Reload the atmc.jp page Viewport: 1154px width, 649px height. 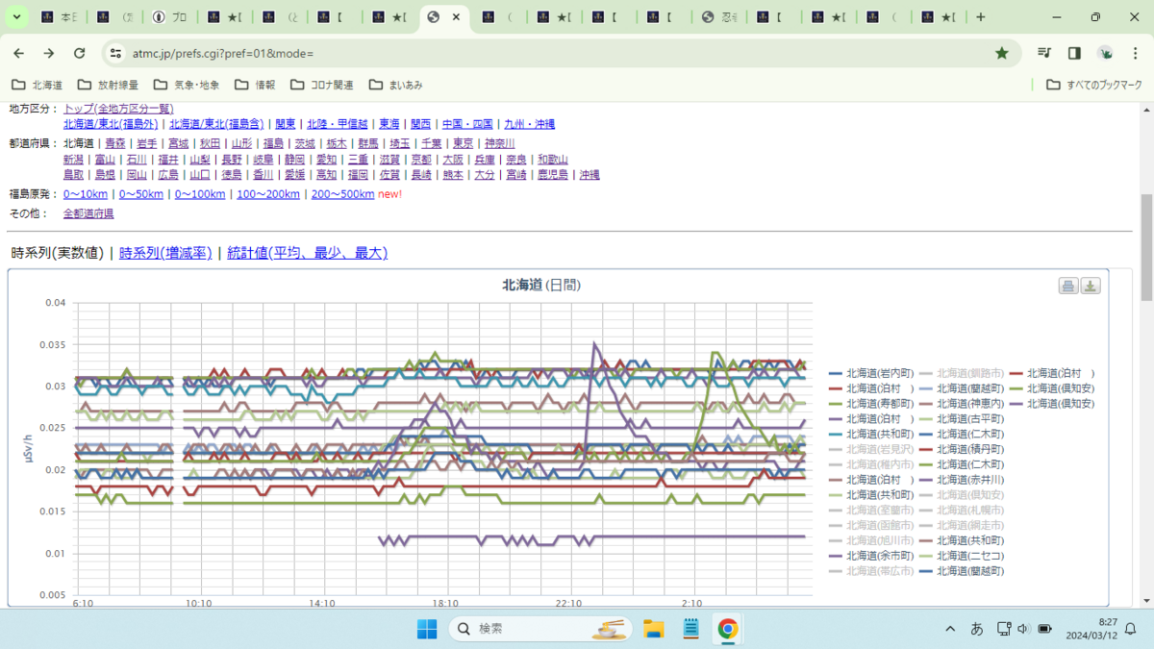pos(80,53)
